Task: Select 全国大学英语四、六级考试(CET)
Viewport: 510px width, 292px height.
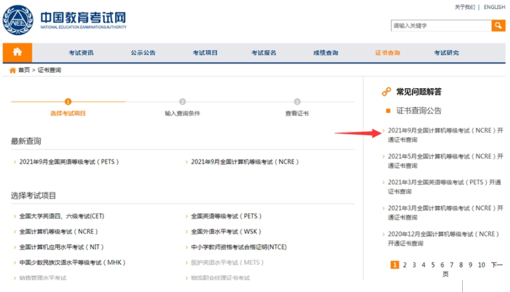Action: tap(62, 216)
